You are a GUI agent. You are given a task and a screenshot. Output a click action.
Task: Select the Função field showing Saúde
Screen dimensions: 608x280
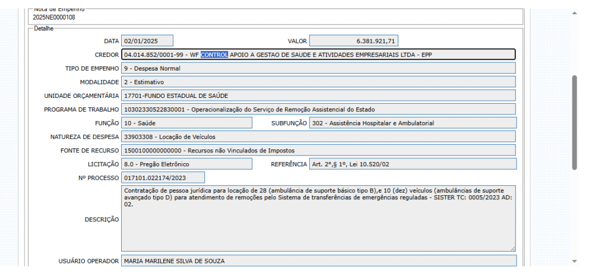pyautogui.click(x=186, y=123)
